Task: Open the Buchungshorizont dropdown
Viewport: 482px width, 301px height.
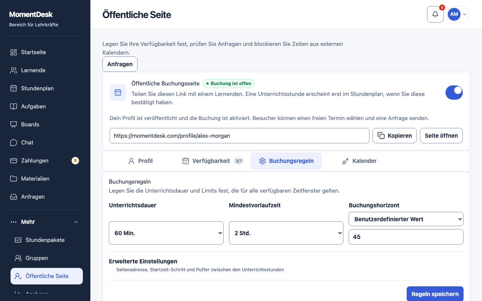Action: [x=406, y=219]
